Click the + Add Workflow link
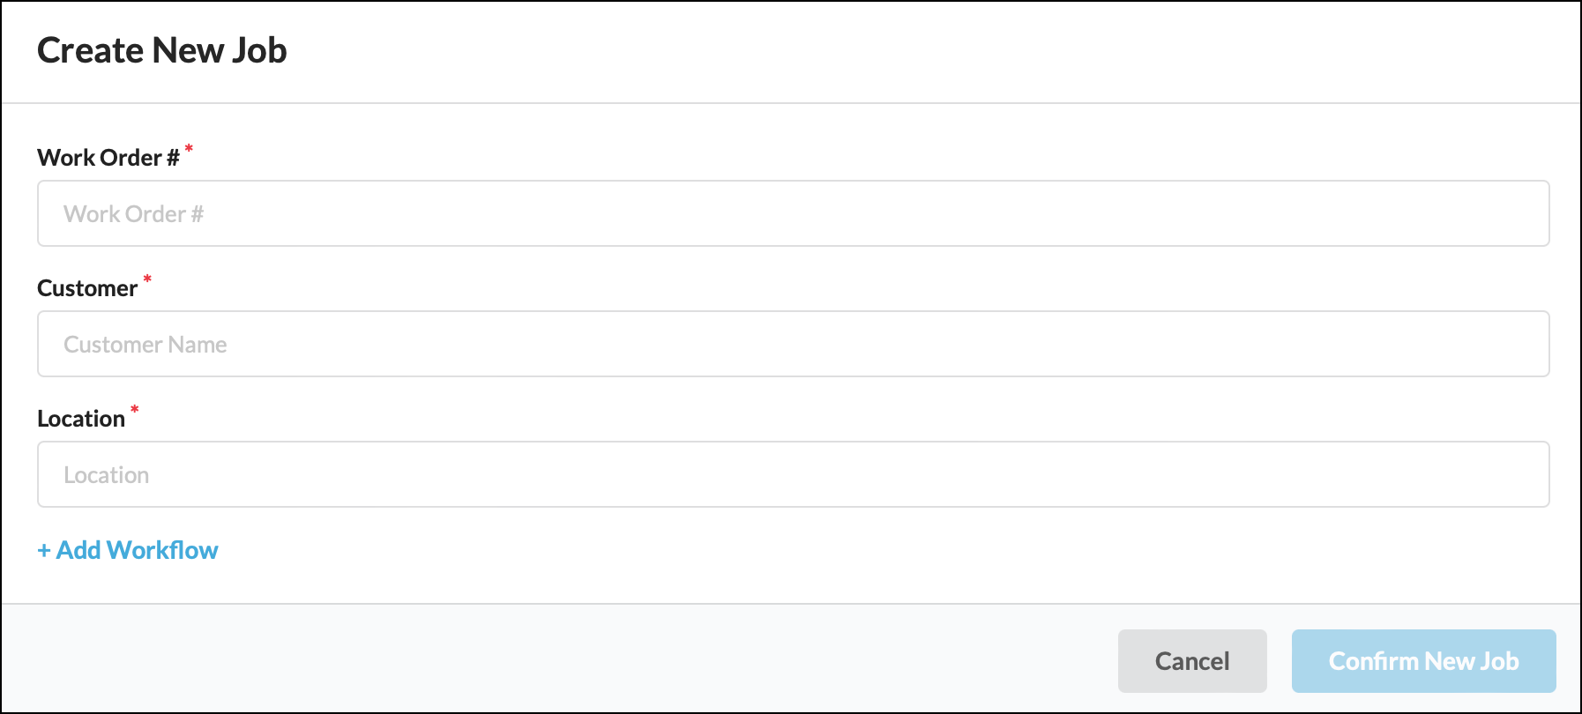This screenshot has height=714, width=1582. 128,550
